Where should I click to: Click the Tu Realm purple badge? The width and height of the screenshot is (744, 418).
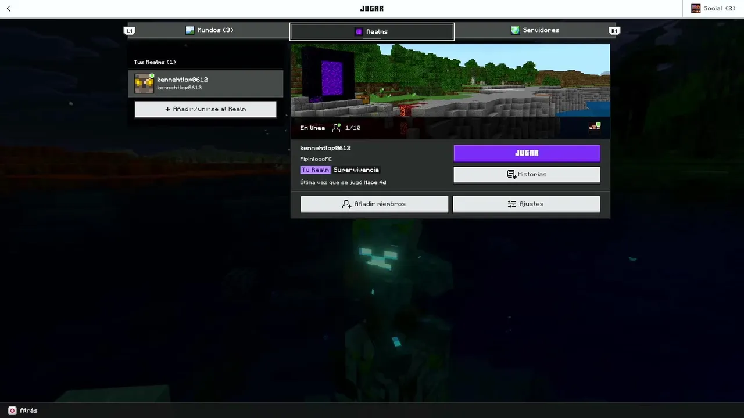pyautogui.click(x=316, y=170)
